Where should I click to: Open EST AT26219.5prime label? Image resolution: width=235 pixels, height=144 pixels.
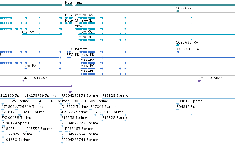[x=30, y=107]
